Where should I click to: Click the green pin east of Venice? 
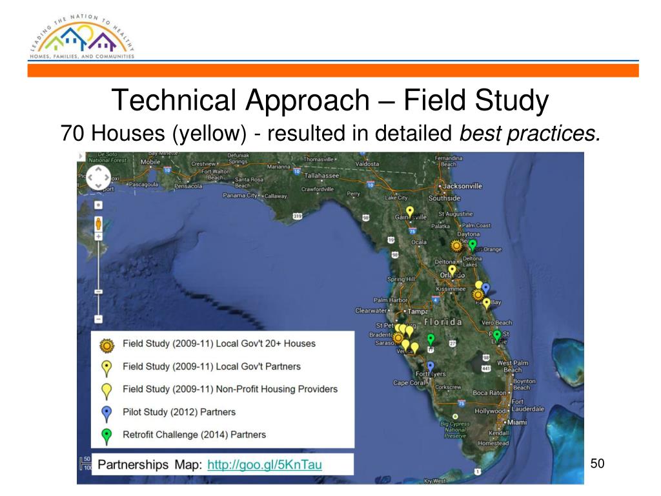(431, 340)
